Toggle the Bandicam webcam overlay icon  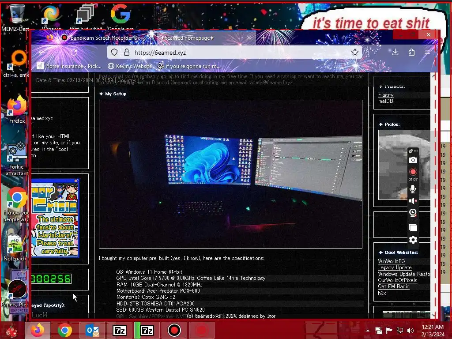click(x=413, y=213)
